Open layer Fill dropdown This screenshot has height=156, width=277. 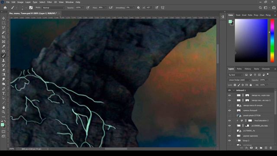[x=267, y=85]
